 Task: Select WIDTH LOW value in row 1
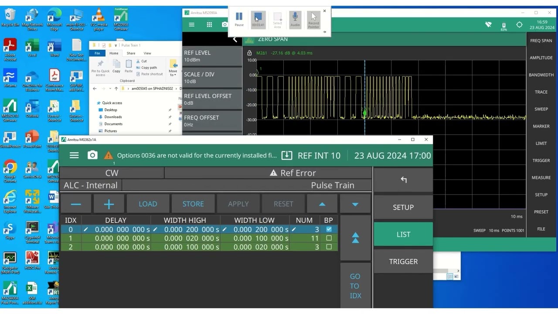[x=255, y=238]
